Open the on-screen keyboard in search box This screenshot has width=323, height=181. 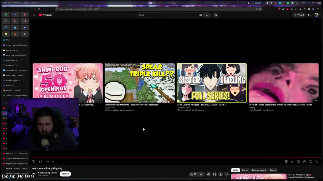pos(201,15)
